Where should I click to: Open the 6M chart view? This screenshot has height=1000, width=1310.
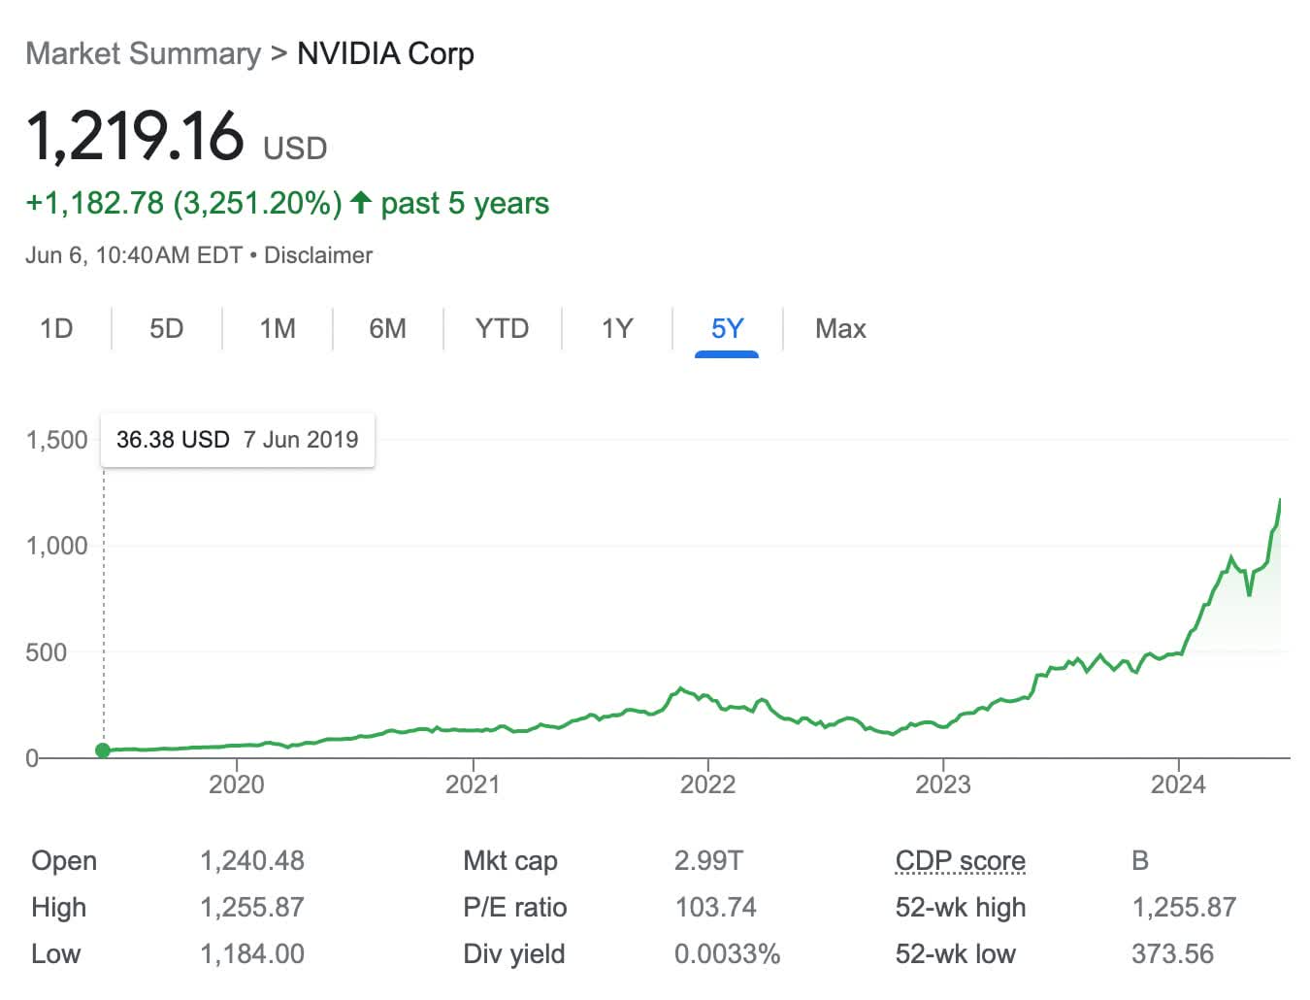pyautogui.click(x=387, y=329)
